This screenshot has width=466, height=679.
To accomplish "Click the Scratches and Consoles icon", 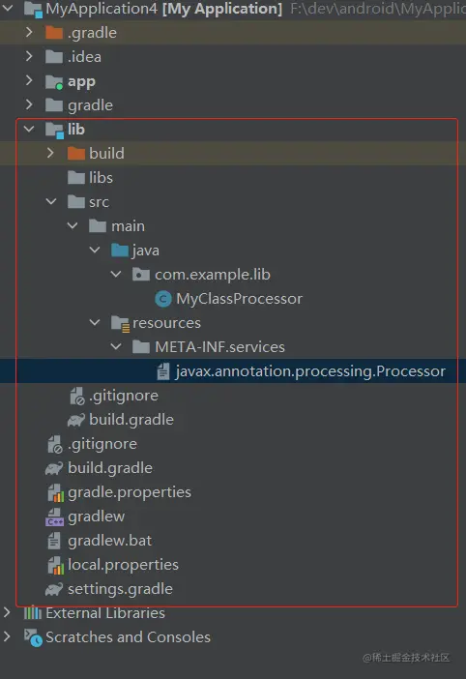I will (33, 637).
